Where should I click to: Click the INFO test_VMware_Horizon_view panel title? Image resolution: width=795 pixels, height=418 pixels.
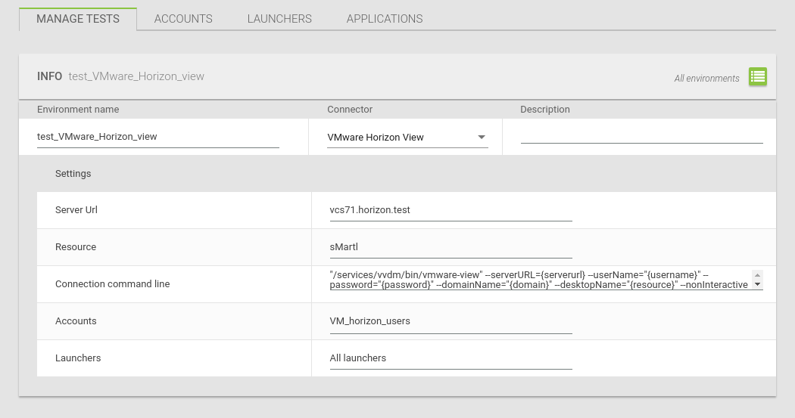point(120,76)
